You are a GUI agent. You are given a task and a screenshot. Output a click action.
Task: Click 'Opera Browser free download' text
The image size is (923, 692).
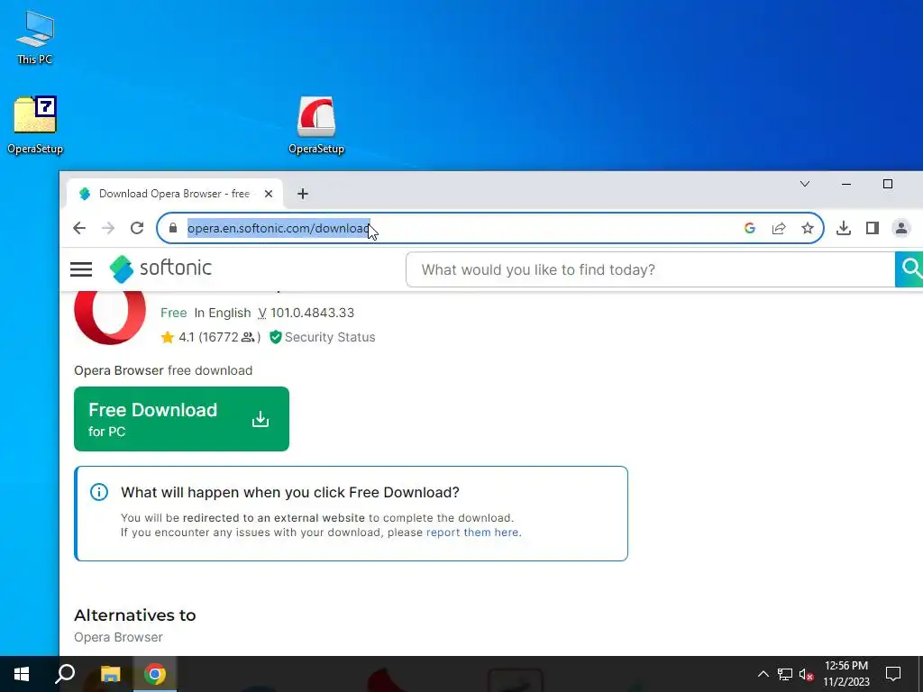(163, 370)
